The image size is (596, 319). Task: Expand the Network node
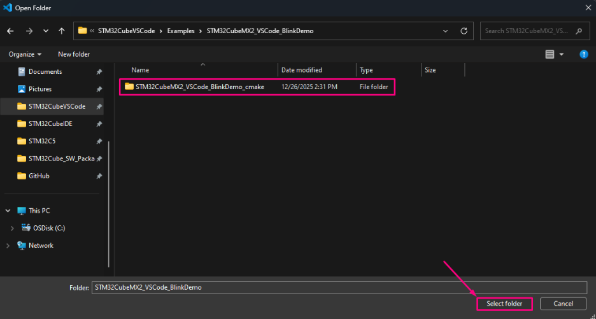pos(8,246)
